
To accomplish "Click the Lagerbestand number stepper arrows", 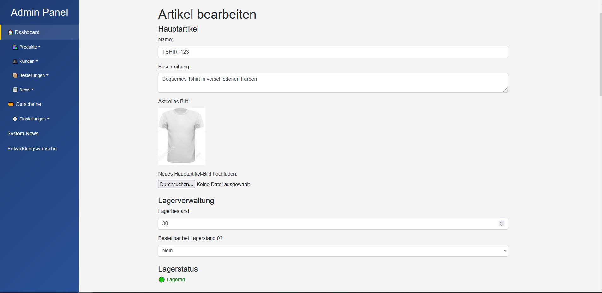I will click(501, 224).
